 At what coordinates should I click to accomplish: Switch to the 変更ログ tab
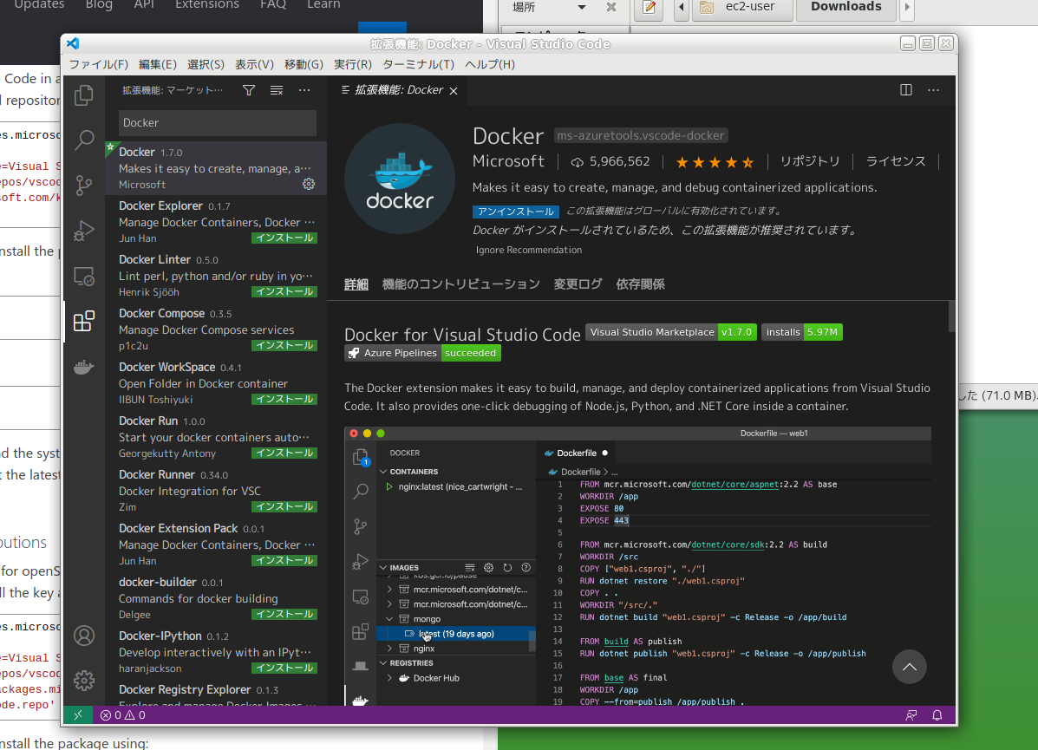click(578, 284)
